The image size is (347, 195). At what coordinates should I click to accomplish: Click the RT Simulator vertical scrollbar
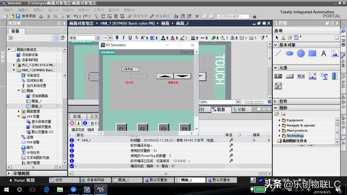coord(196,90)
